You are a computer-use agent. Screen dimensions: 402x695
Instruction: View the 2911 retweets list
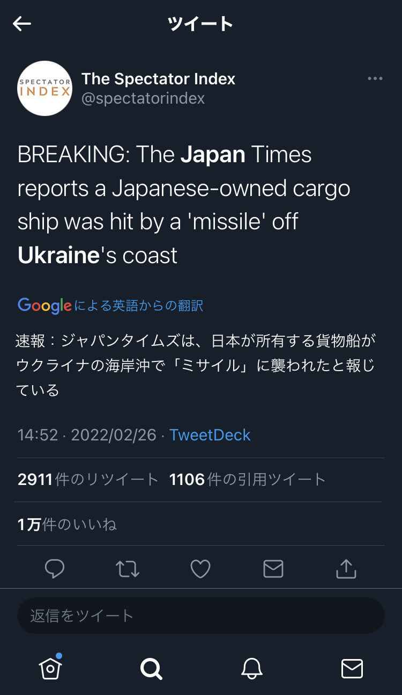88,479
